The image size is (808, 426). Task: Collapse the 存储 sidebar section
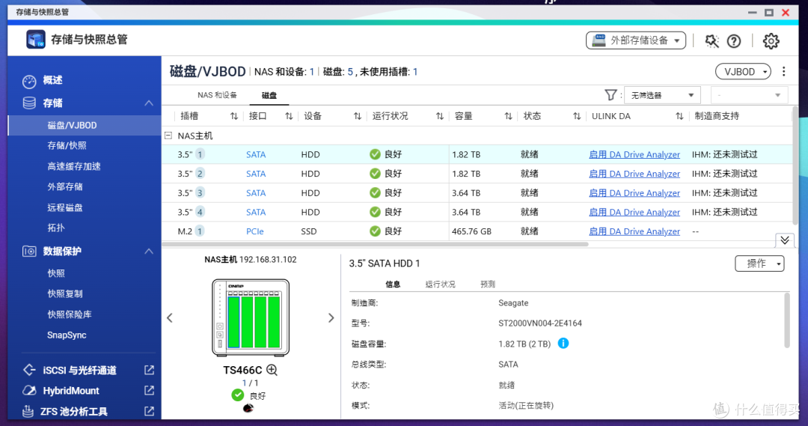149,103
